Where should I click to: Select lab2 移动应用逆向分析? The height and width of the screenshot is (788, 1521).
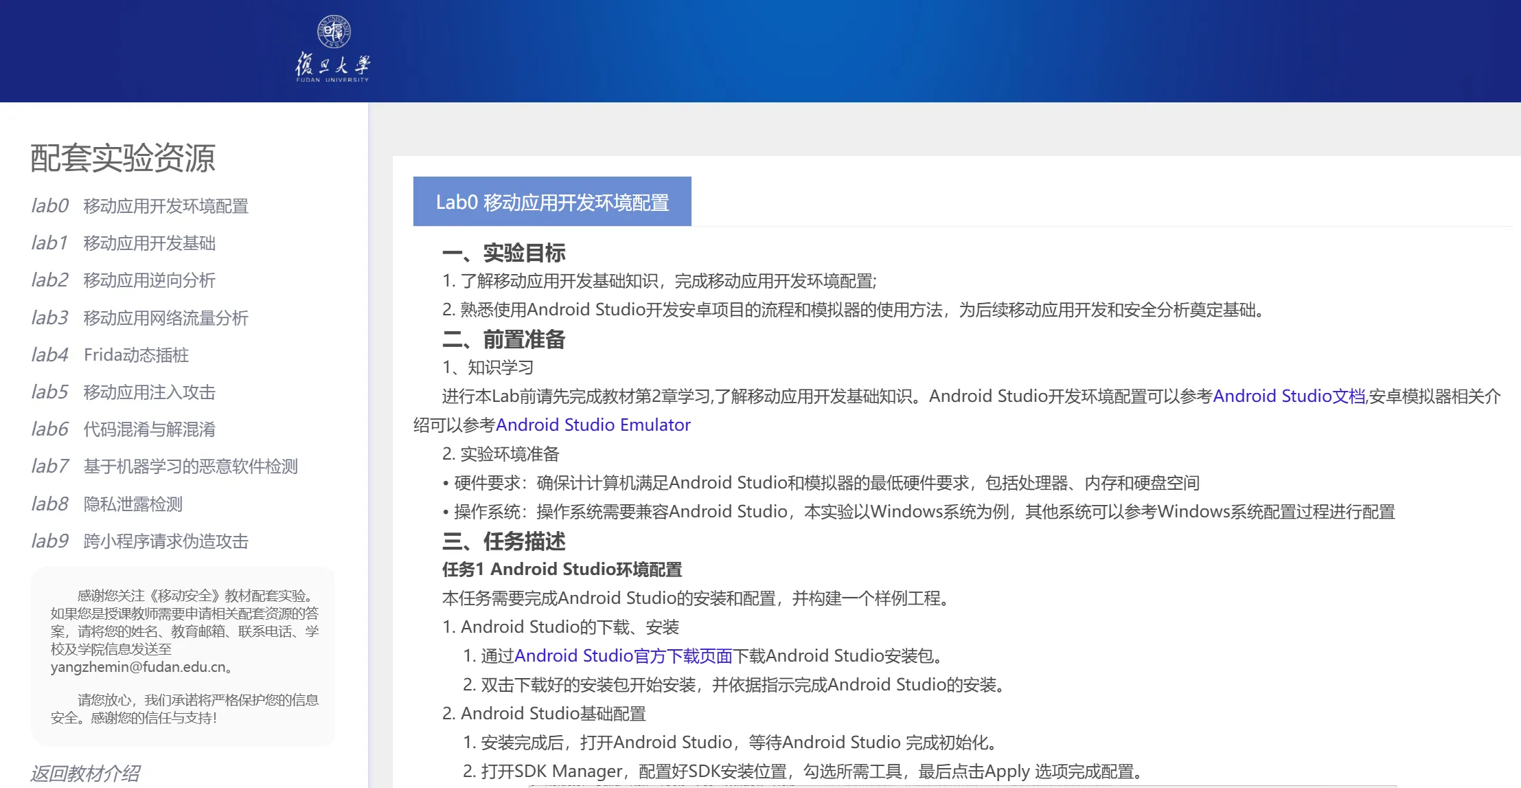click(x=123, y=280)
